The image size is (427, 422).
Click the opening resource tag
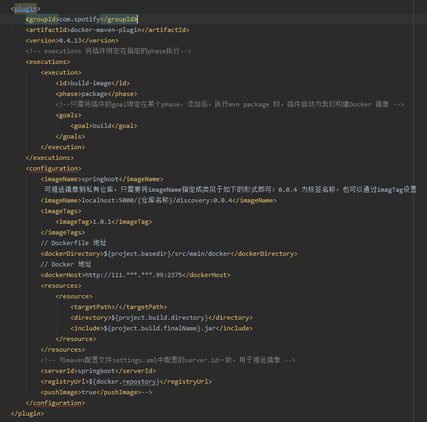click(x=74, y=296)
